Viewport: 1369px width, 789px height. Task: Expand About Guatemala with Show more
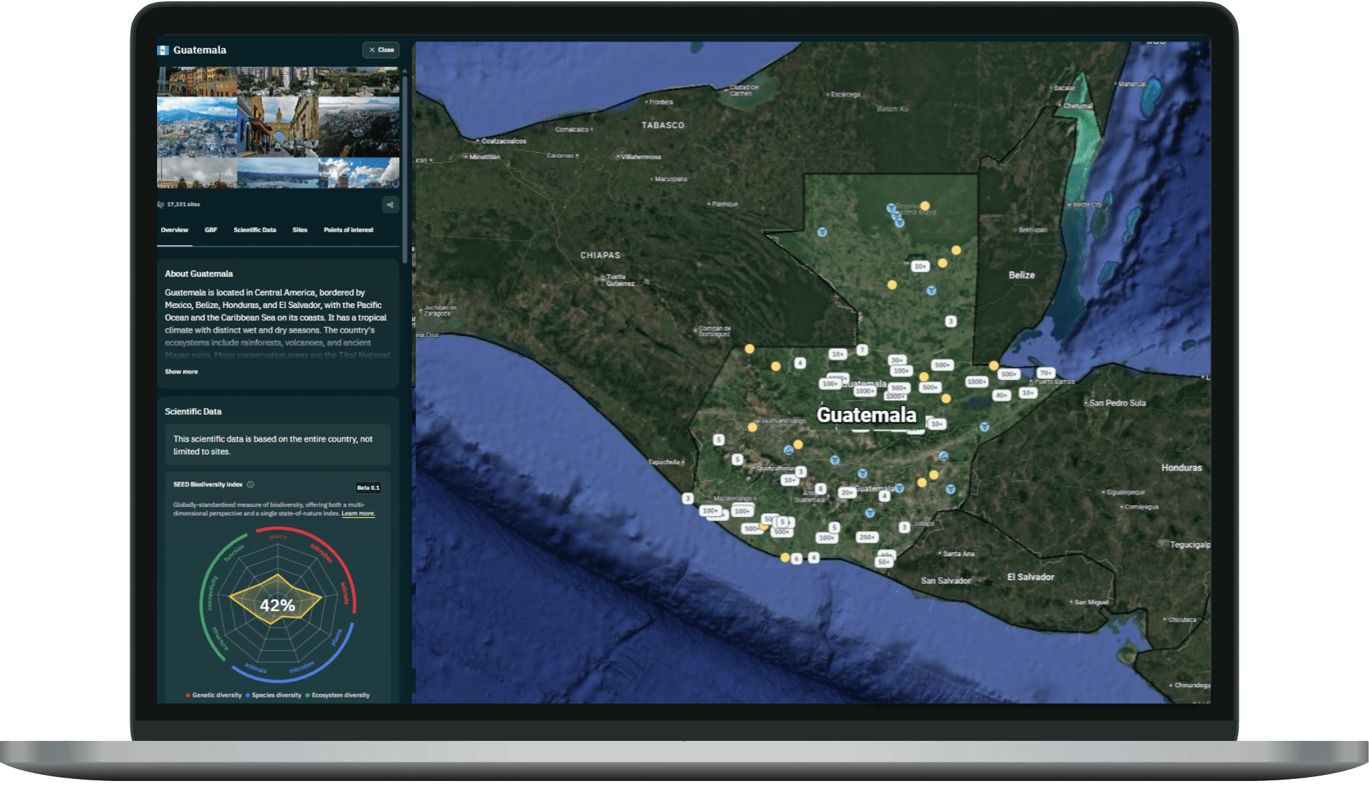pos(181,371)
